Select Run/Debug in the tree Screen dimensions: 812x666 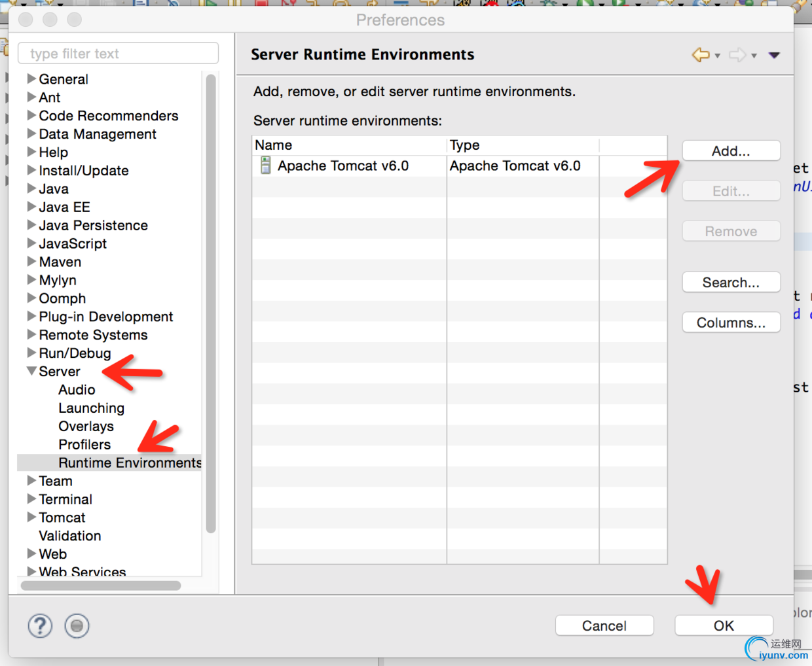(75, 353)
